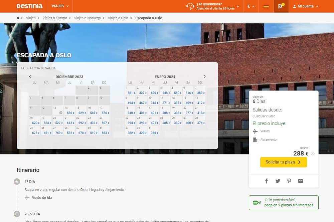Click the D home breadcrumb icon
334x222 pixels.
(x=18, y=18)
